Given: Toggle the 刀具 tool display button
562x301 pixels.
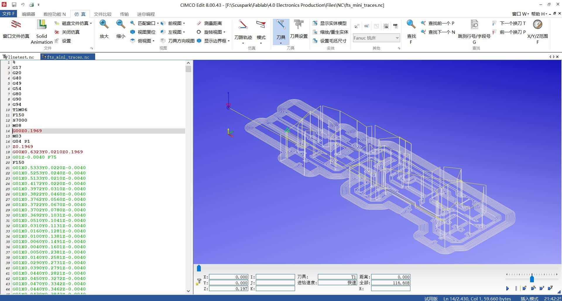Looking at the screenshot, I should (x=281, y=32).
